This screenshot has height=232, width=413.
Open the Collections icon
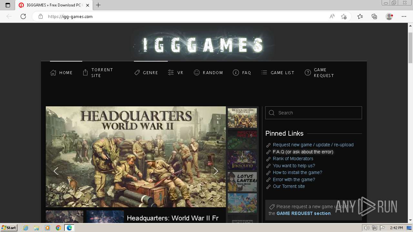tap(374, 16)
